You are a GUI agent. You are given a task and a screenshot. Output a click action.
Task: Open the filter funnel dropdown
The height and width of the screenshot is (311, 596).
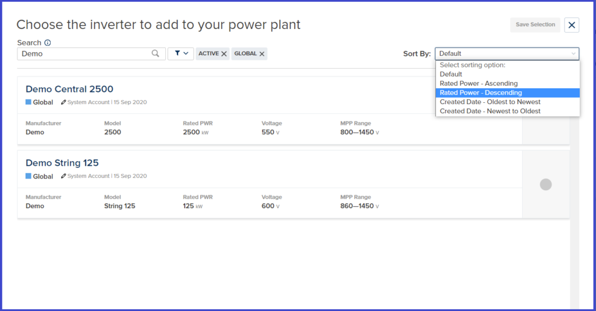click(x=181, y=53)
